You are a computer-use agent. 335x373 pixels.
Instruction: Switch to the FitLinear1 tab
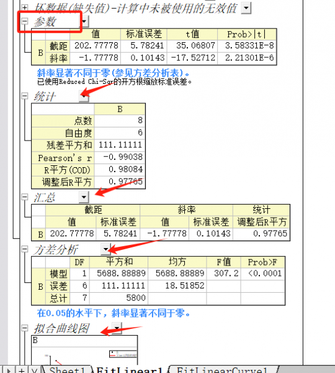(x=130, y=370)
